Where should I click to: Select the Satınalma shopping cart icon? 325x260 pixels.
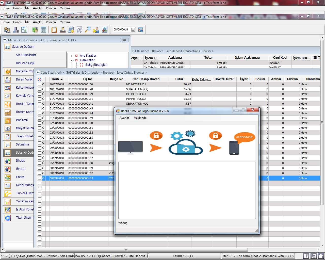click(x=8, y=144)
